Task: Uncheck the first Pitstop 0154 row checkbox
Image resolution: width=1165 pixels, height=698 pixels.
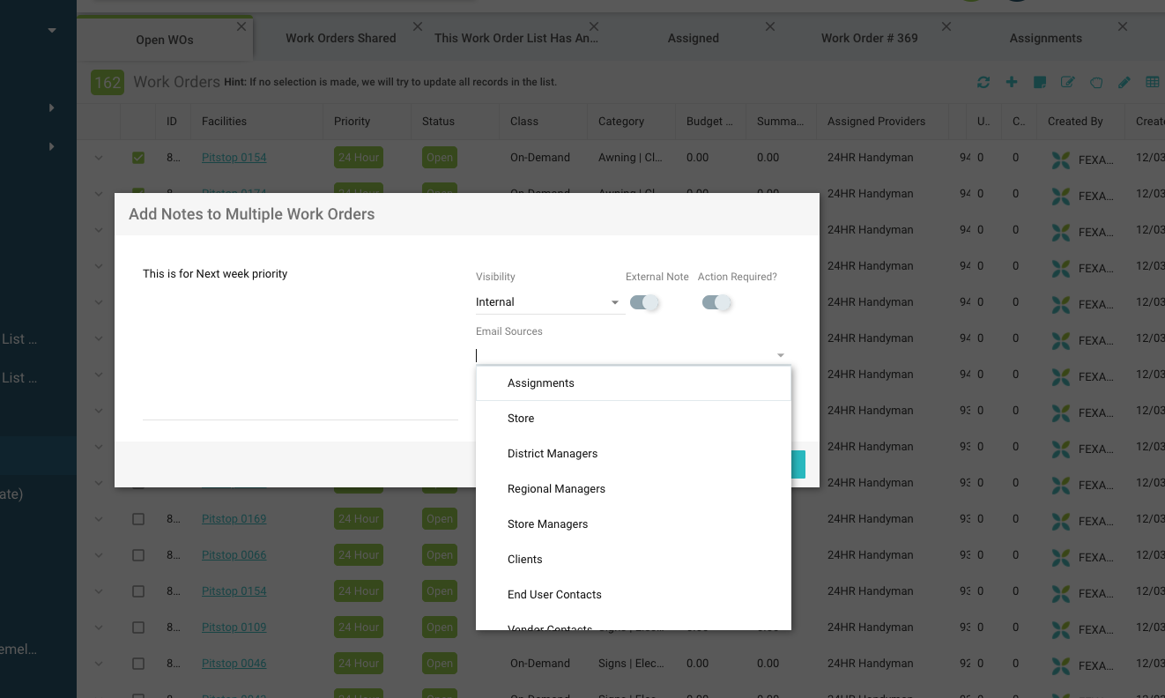Action: (138, 158)
